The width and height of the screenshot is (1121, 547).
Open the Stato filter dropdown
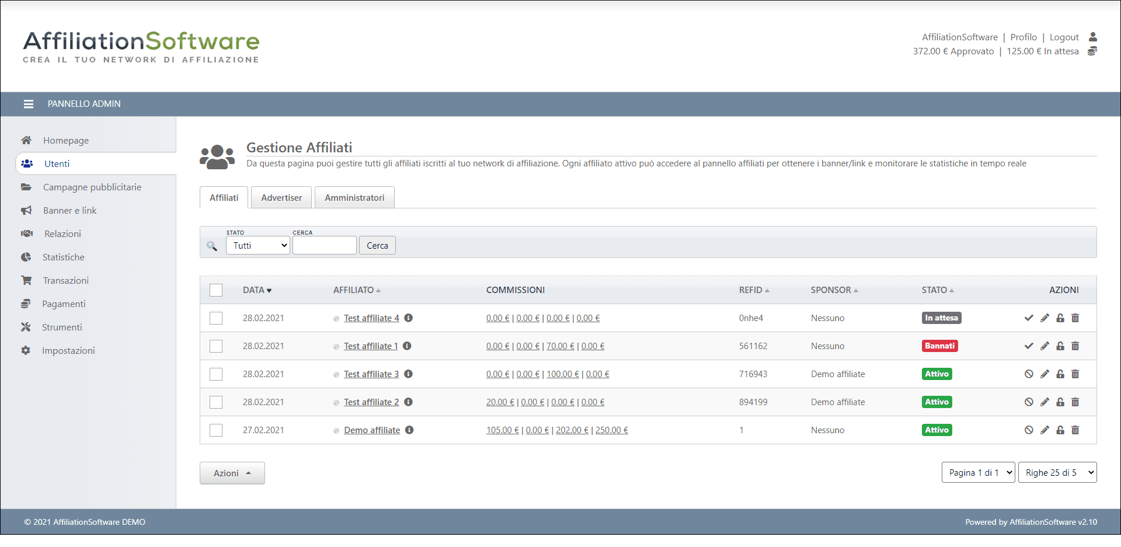coord(257,246)
